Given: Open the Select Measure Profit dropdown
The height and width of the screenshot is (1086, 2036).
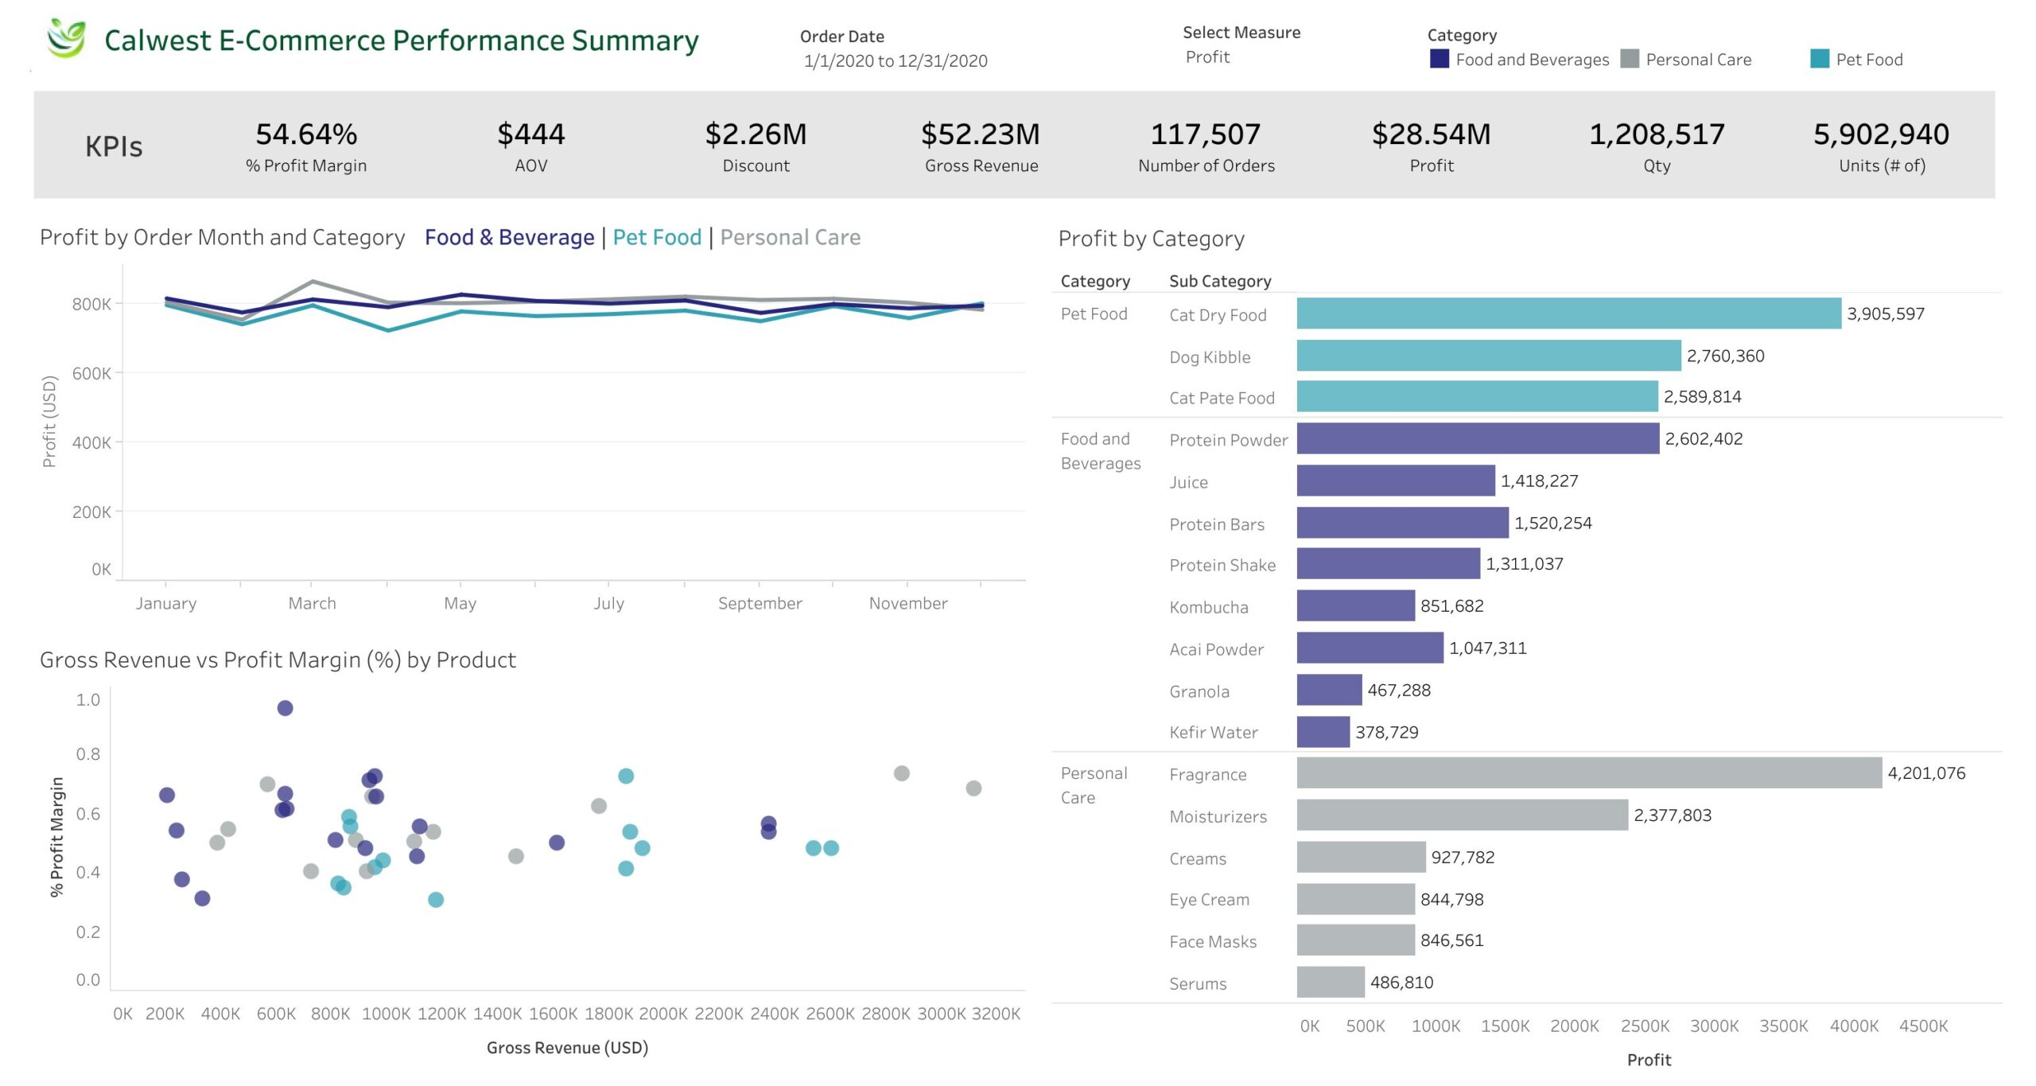Looking at the screenshot, I should (x=1207, y=57).
